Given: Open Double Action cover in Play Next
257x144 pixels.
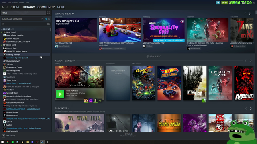Looking at the screenshot, I should (x=169, y=123).
